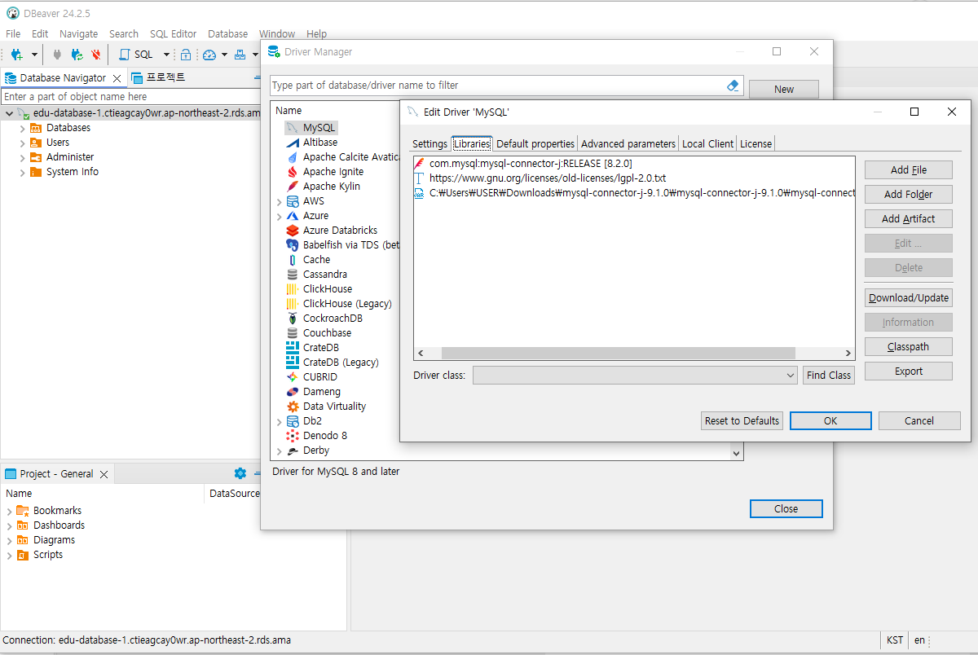
Task: Confirm Edit Driver dialog with OK
Action: click(830, 421)
